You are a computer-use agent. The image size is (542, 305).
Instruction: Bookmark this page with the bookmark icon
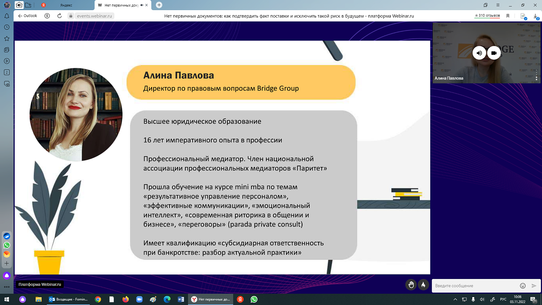click(x=508, y=16)
